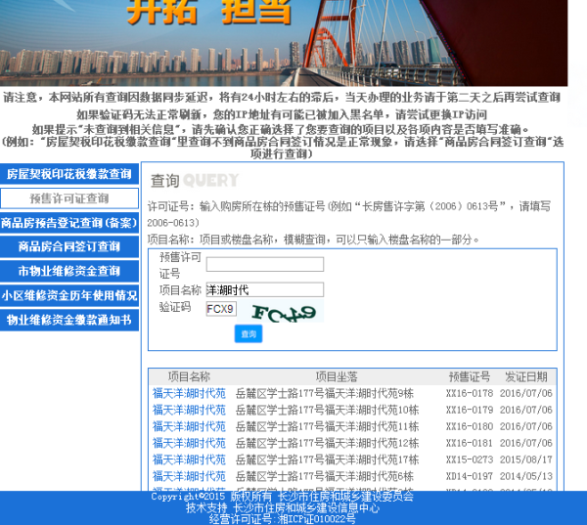Select 预售许可证查询 in the left menu
The width and height of the screenshot is (587, 525).
69,198
